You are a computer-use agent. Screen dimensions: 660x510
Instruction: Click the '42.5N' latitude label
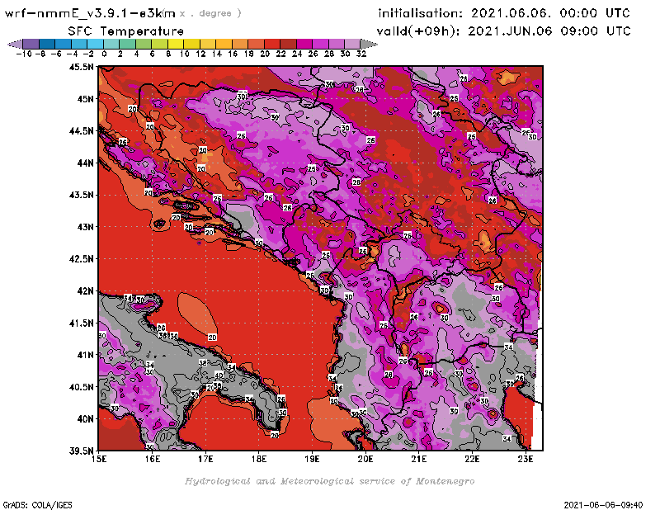(81, 259)
